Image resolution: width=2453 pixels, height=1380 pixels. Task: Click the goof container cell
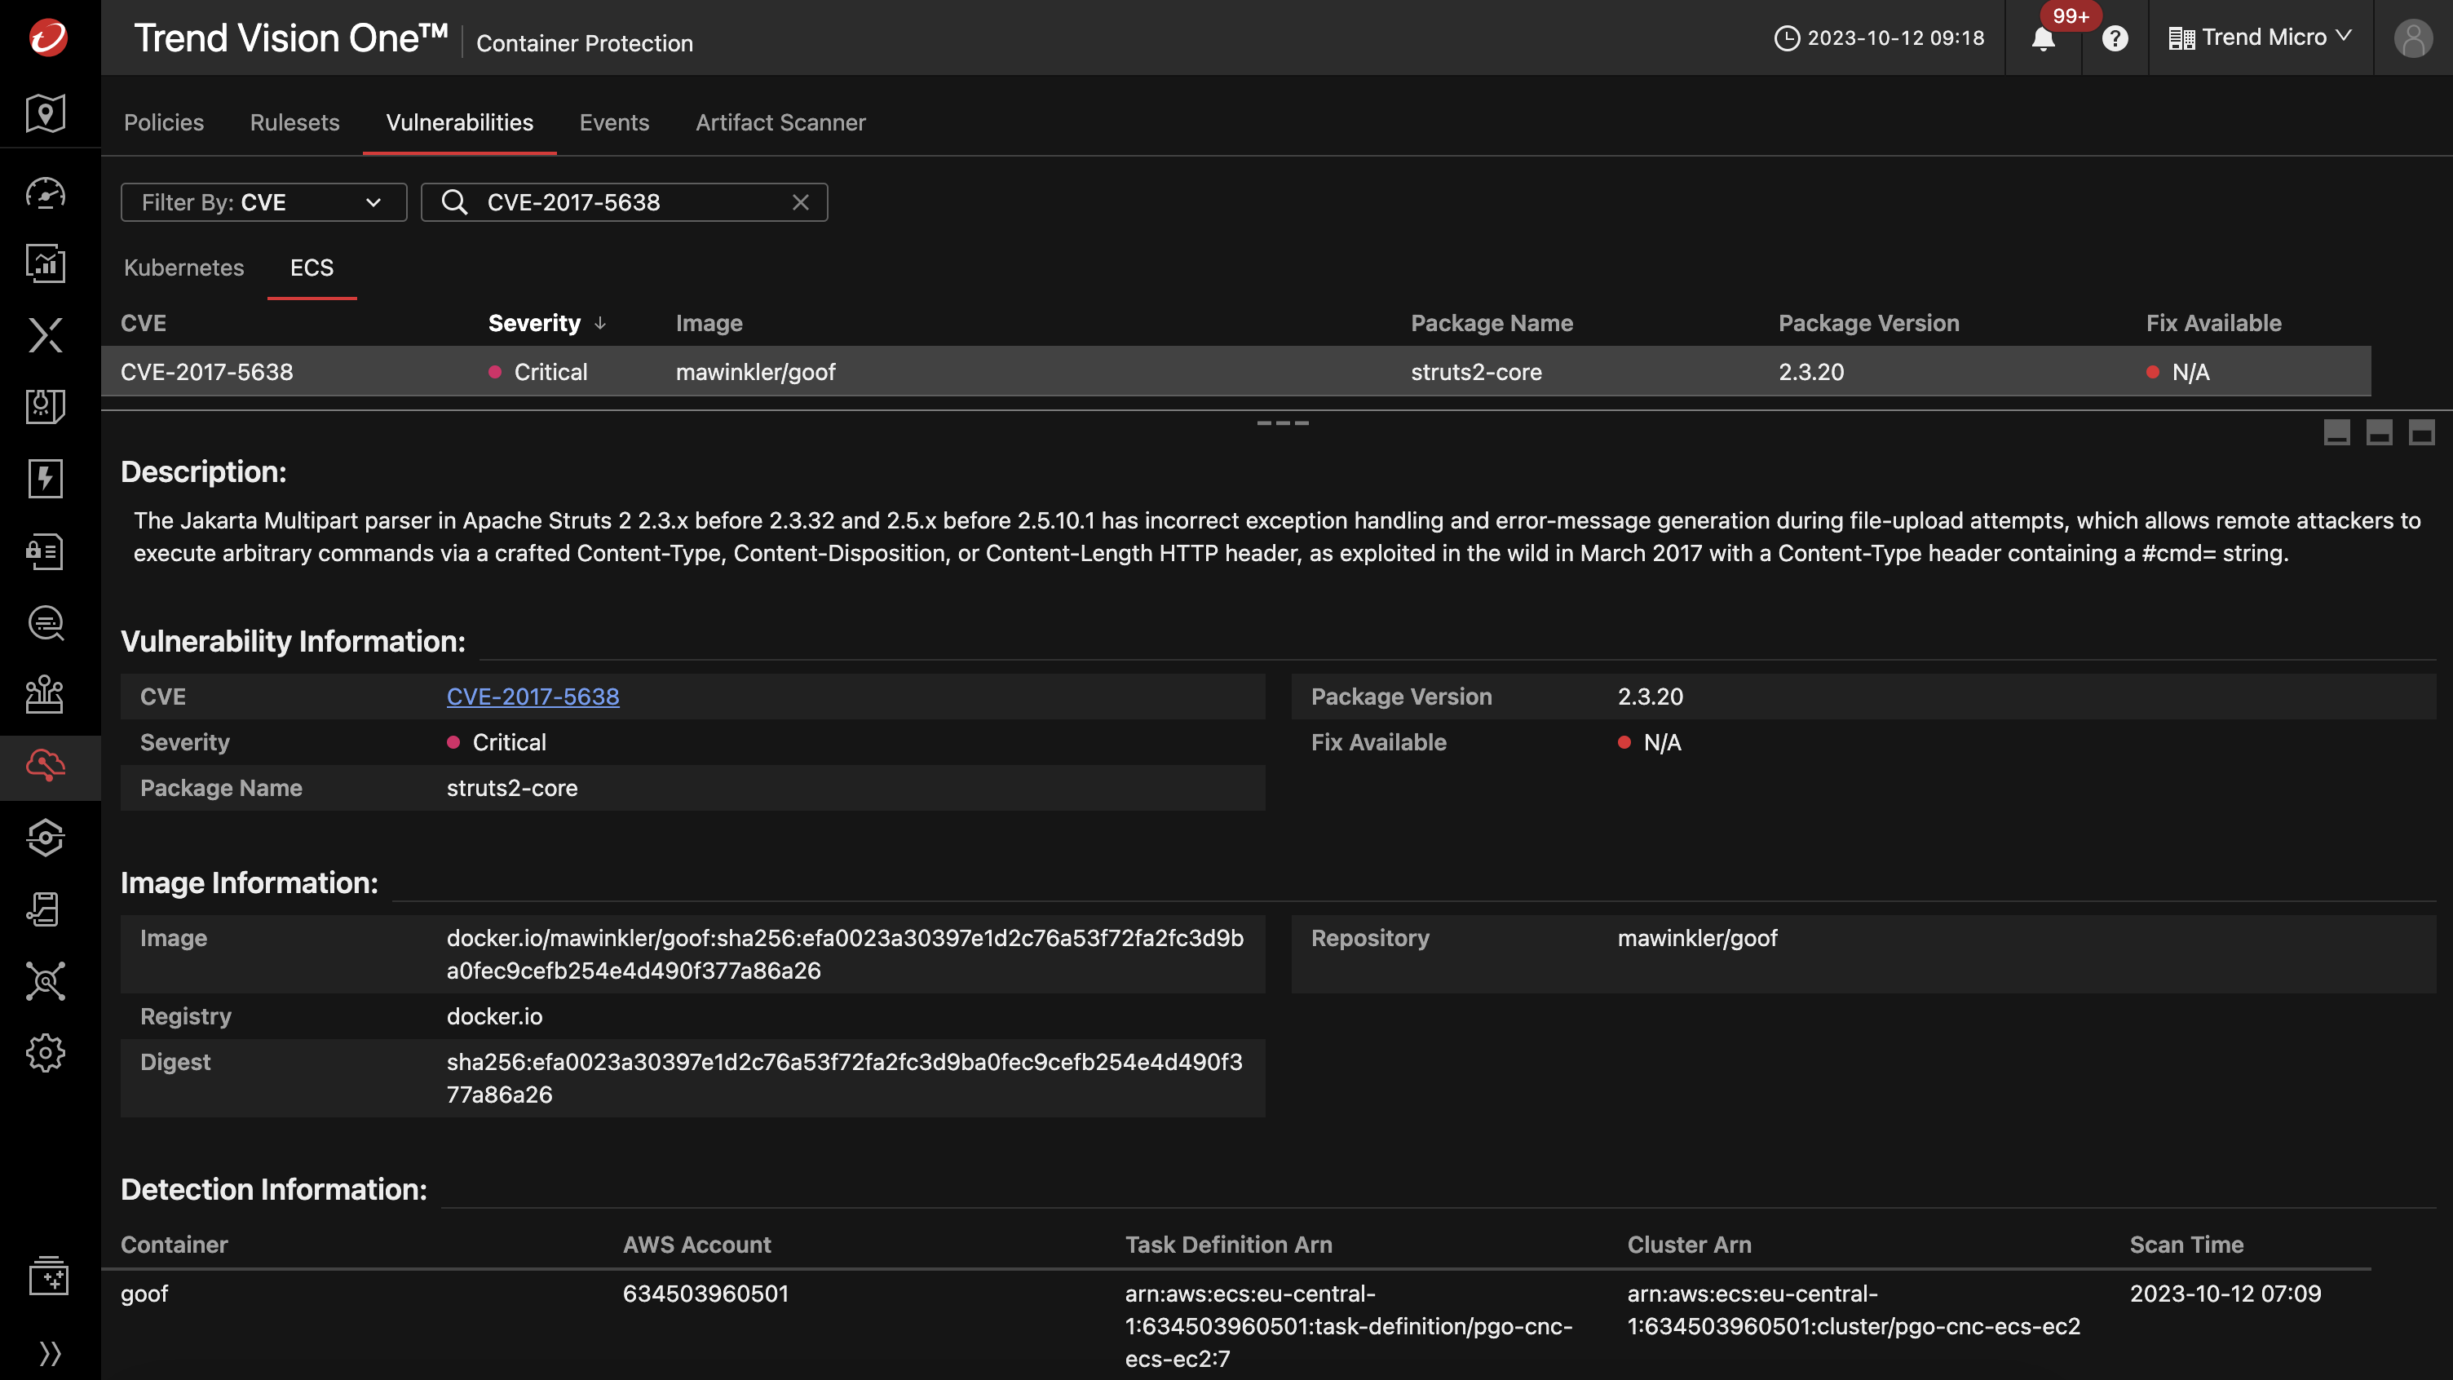pos(144,1294)
